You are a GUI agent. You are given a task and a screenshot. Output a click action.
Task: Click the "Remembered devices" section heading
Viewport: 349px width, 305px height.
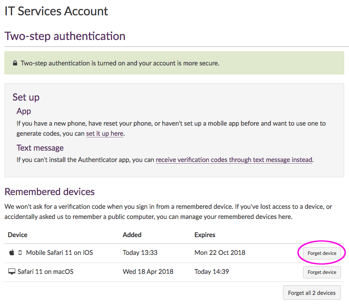click(50, 191)
